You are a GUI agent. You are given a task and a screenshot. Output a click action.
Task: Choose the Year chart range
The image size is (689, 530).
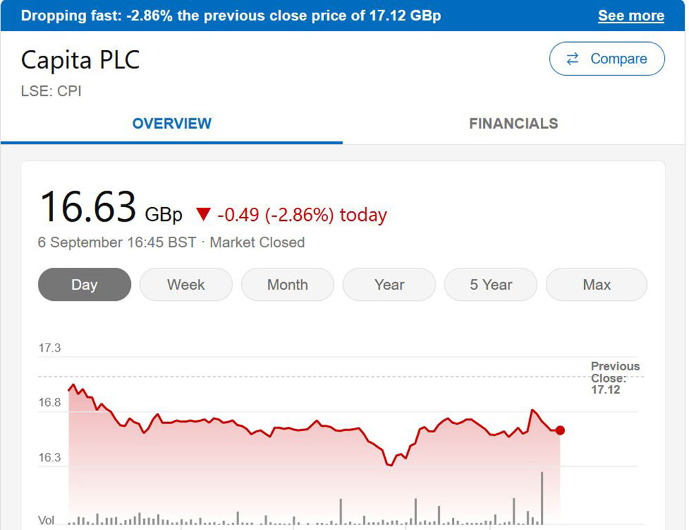[x=389, y=284]
